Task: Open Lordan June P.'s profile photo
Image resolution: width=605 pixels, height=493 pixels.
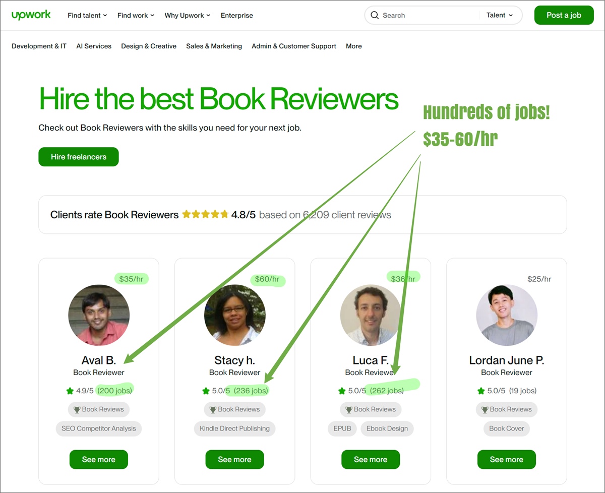Action: click(x=507, y=315)
